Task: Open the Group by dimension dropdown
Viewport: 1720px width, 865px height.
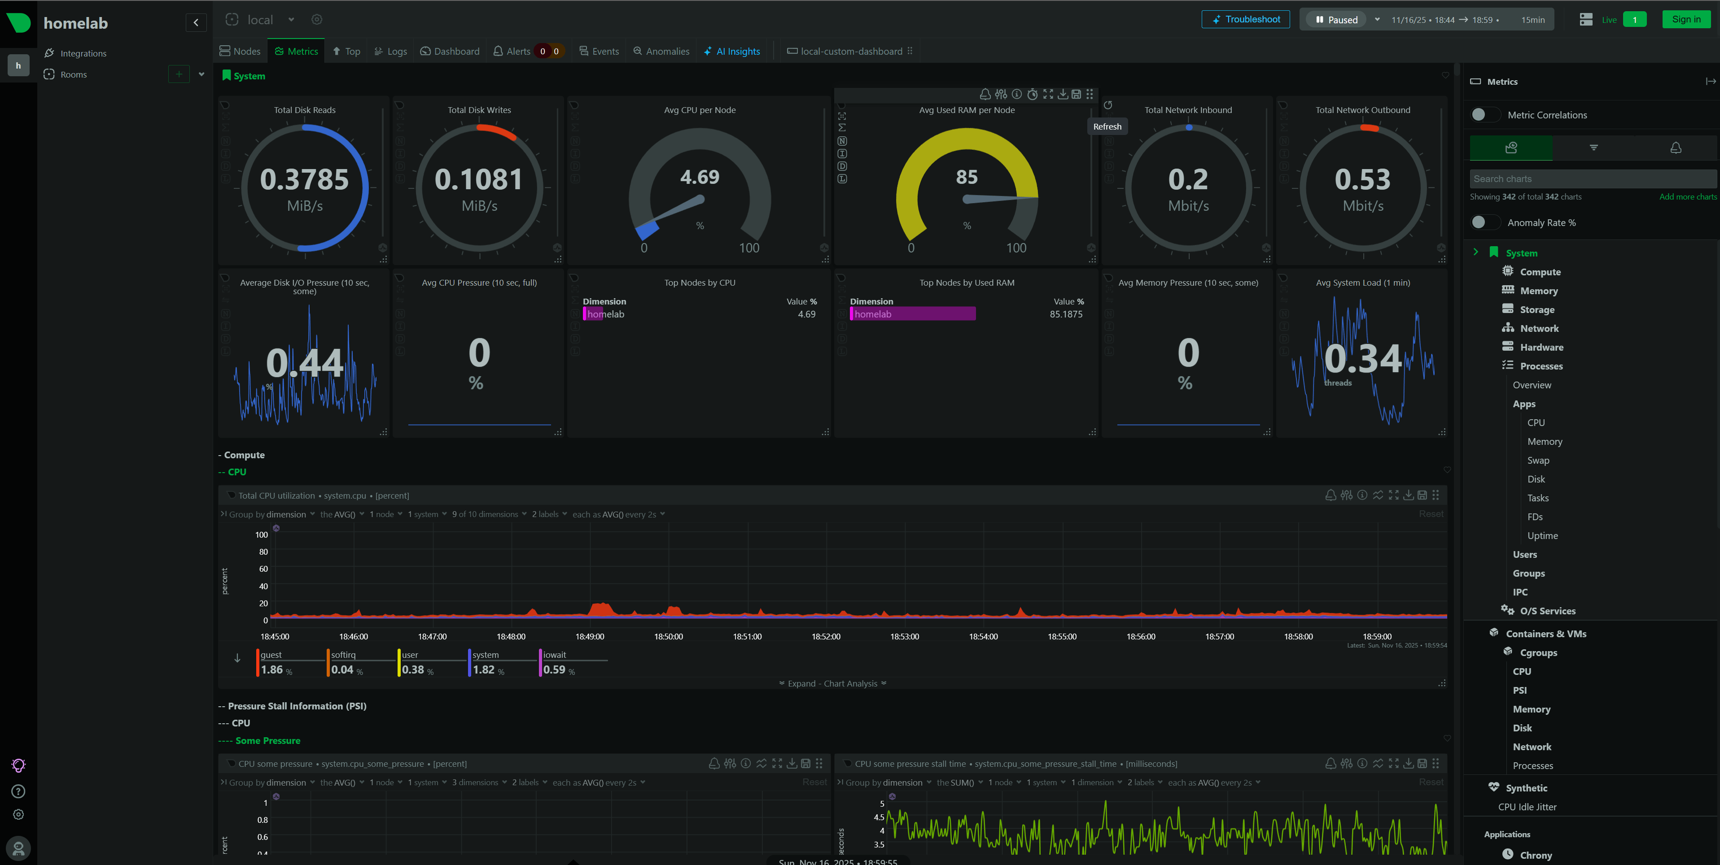Action: (287, 515)
